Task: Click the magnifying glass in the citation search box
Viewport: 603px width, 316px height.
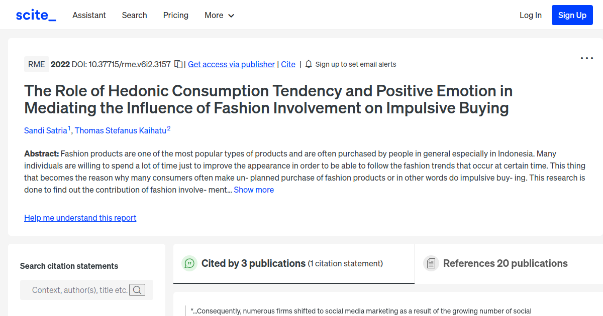Action: pyautogui.click(x=137, y=289)
